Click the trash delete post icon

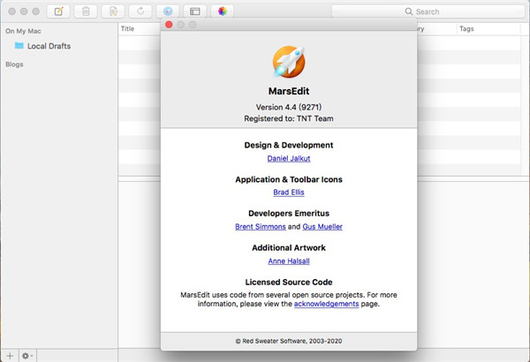click(x=86, y=11)
